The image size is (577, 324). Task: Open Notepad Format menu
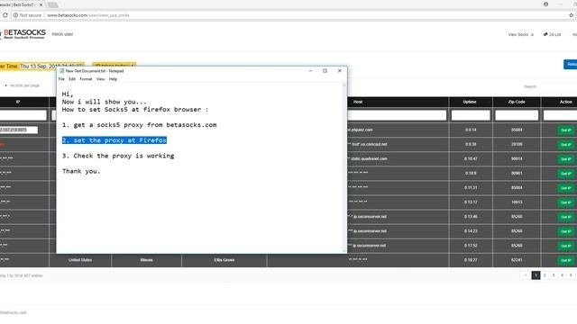(x=86, y=79)
